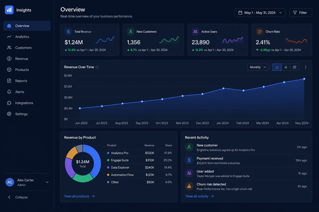Click the info icon beside Revenue Over Time
319x212 pixels.
[x=97, y=67]
